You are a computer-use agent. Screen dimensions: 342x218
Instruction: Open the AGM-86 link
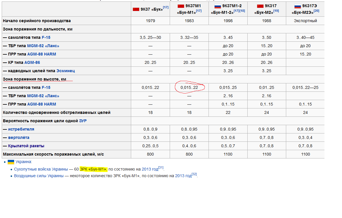coord(32,62)
